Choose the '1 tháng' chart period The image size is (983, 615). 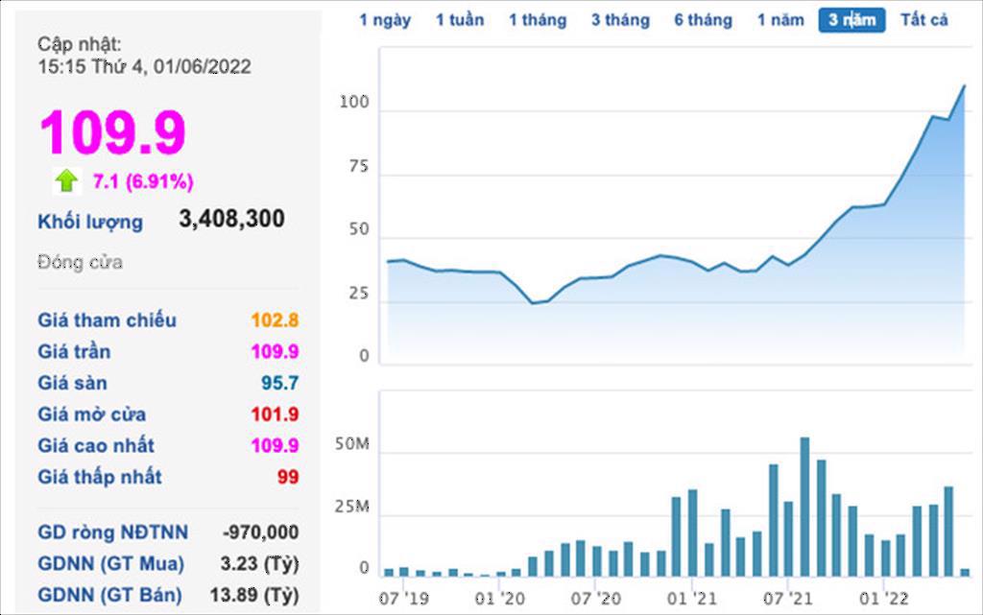tap(538, 20)
